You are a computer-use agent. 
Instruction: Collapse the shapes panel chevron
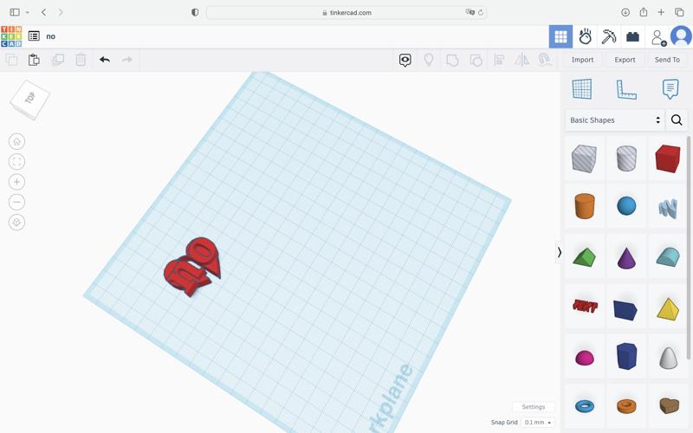point(559,252)
